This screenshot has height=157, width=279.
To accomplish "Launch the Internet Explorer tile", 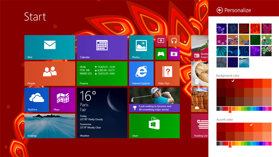I will click(141, 74).
